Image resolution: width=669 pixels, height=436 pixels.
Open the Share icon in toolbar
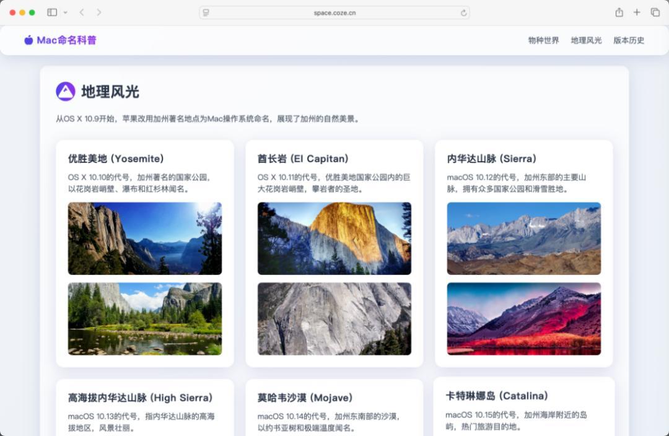[619, 12]
